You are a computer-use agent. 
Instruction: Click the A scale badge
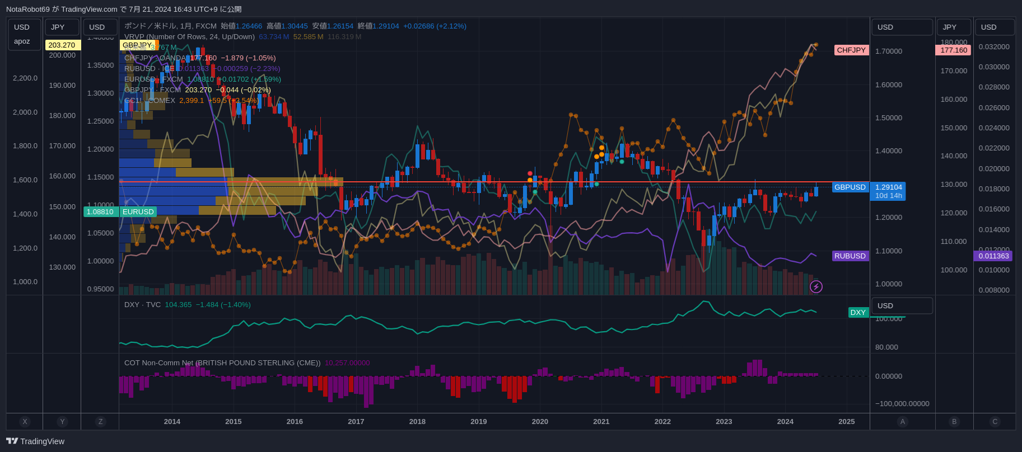pyautogui.click(x=902, y=422)
